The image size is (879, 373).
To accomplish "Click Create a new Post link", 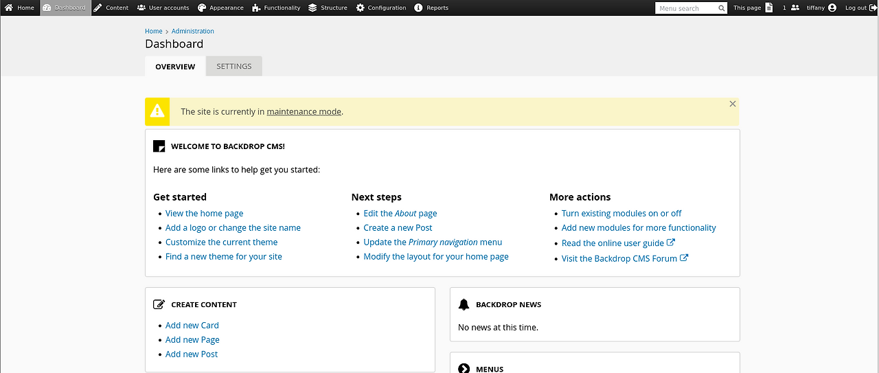I will (398, 228).
